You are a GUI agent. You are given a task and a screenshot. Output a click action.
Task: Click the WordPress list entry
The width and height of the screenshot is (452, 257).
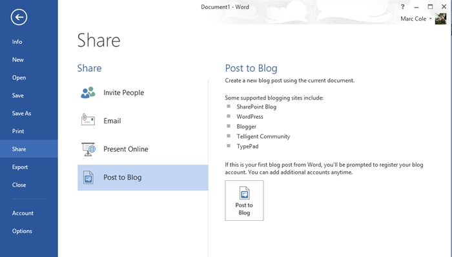250,116
